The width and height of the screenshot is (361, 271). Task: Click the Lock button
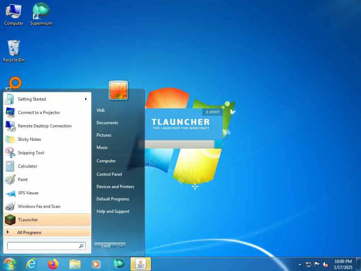(x=106, y=246)
